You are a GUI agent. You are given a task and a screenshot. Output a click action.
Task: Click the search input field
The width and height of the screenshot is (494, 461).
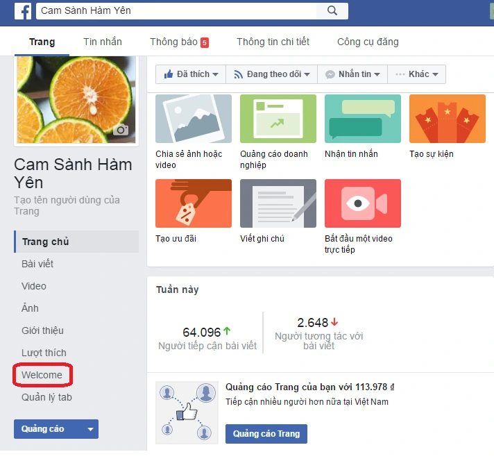[x=177, y=10]
